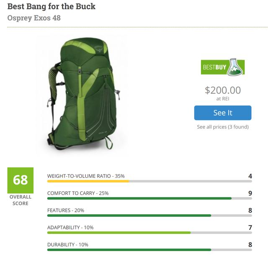Click the green 68 overall score box
The height and width of the screenshot is (259, 268).
pos(20,180)
